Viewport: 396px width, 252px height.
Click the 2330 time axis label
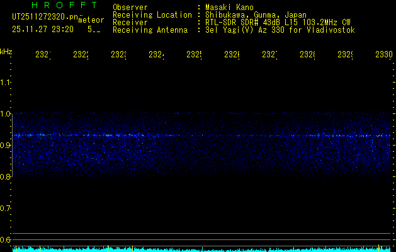(x=384, y=55)
